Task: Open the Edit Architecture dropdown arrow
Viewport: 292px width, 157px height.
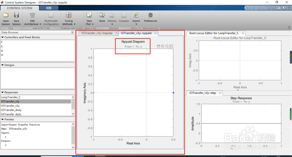Action: (x=40, y=24)
